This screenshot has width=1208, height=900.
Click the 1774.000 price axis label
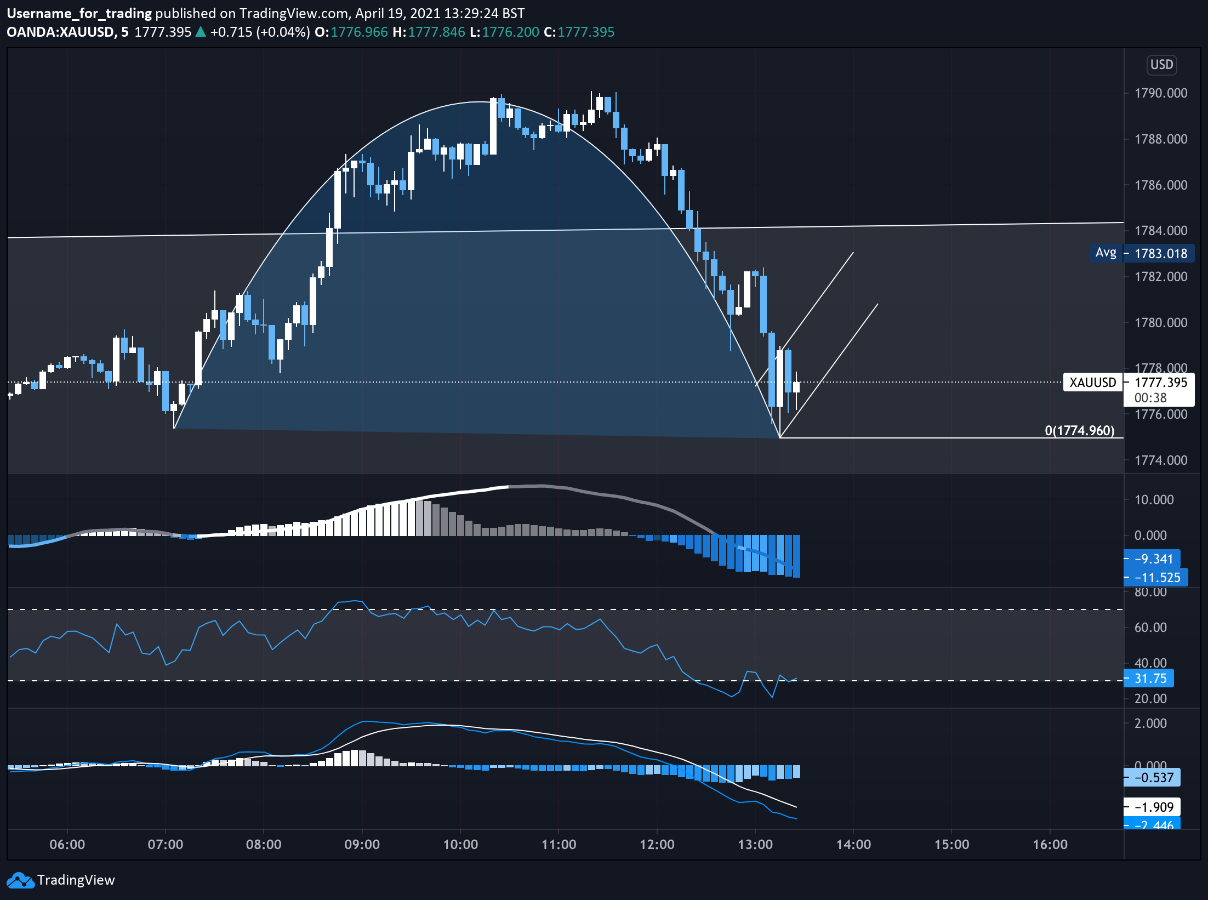pyautogui.click(x=1160, y=460)
